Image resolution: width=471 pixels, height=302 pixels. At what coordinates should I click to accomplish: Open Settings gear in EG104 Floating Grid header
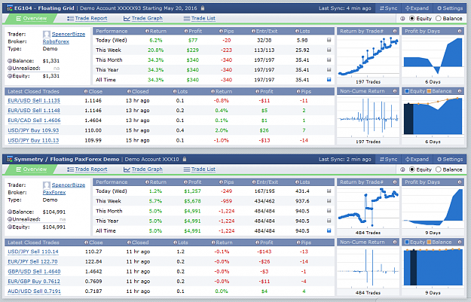click(x=439, y=8)
